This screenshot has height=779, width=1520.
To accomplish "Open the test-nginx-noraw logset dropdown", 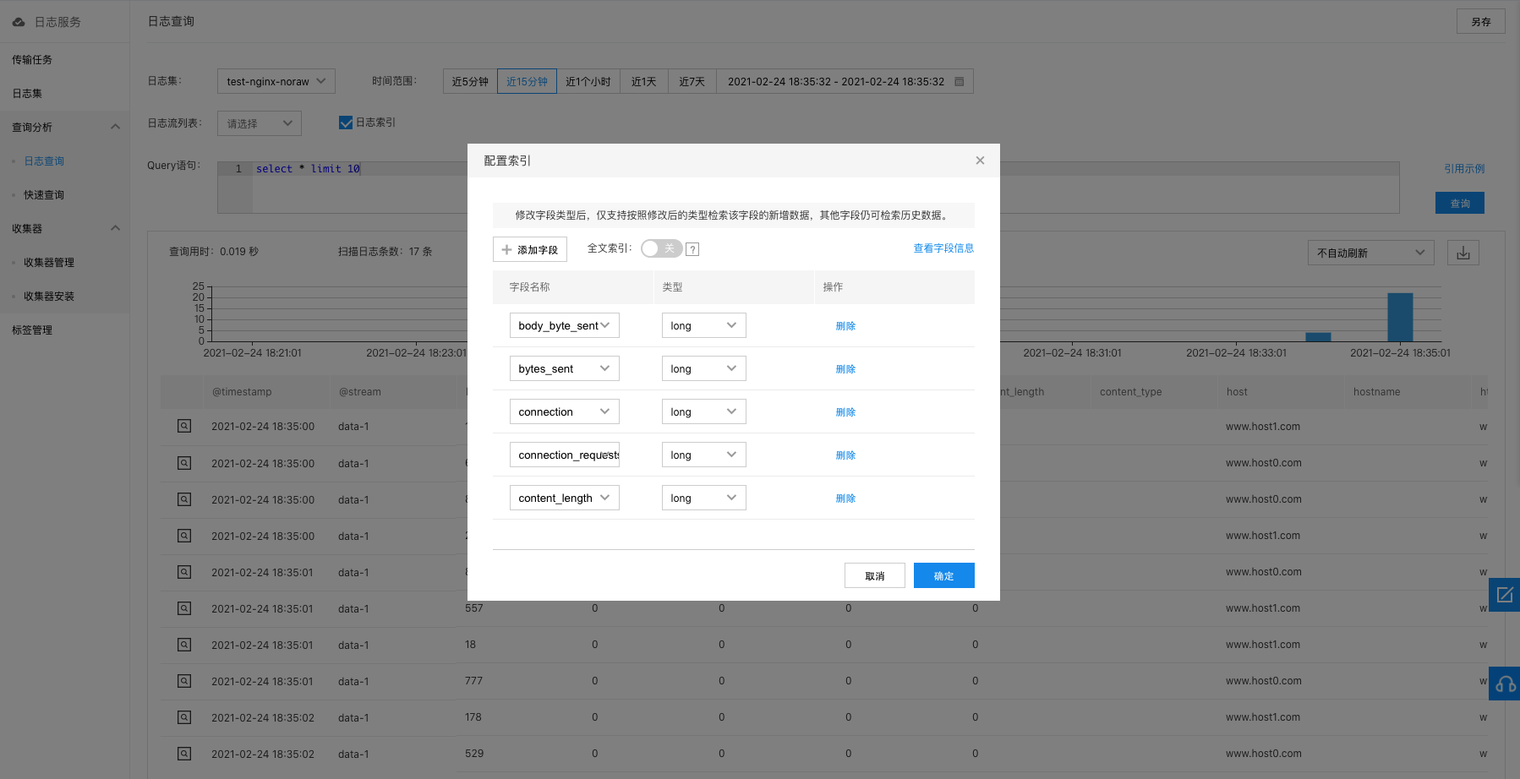I will (276, 81).
